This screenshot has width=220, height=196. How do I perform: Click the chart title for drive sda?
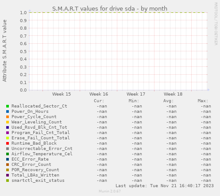110,9
